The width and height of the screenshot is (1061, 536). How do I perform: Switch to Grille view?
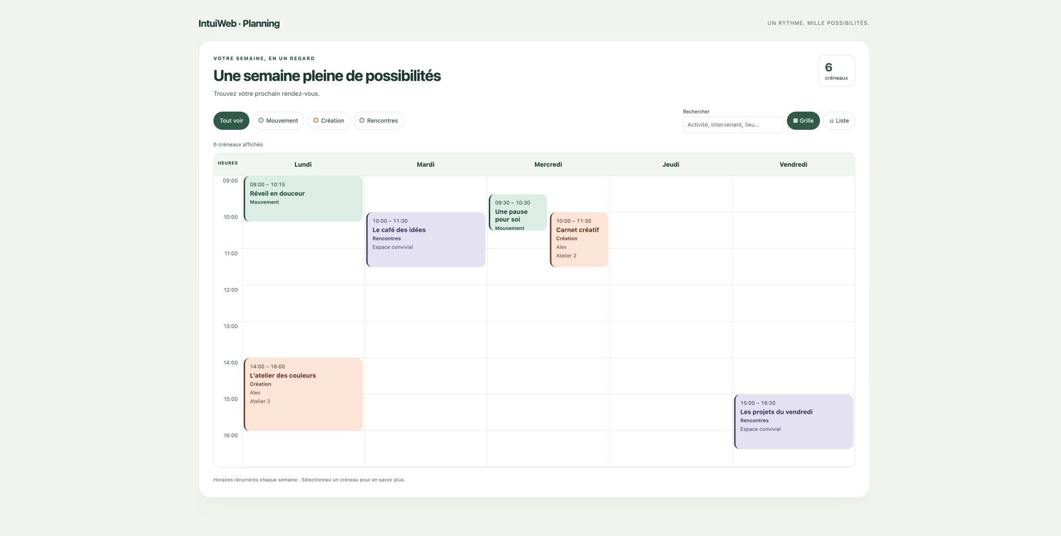803,121
